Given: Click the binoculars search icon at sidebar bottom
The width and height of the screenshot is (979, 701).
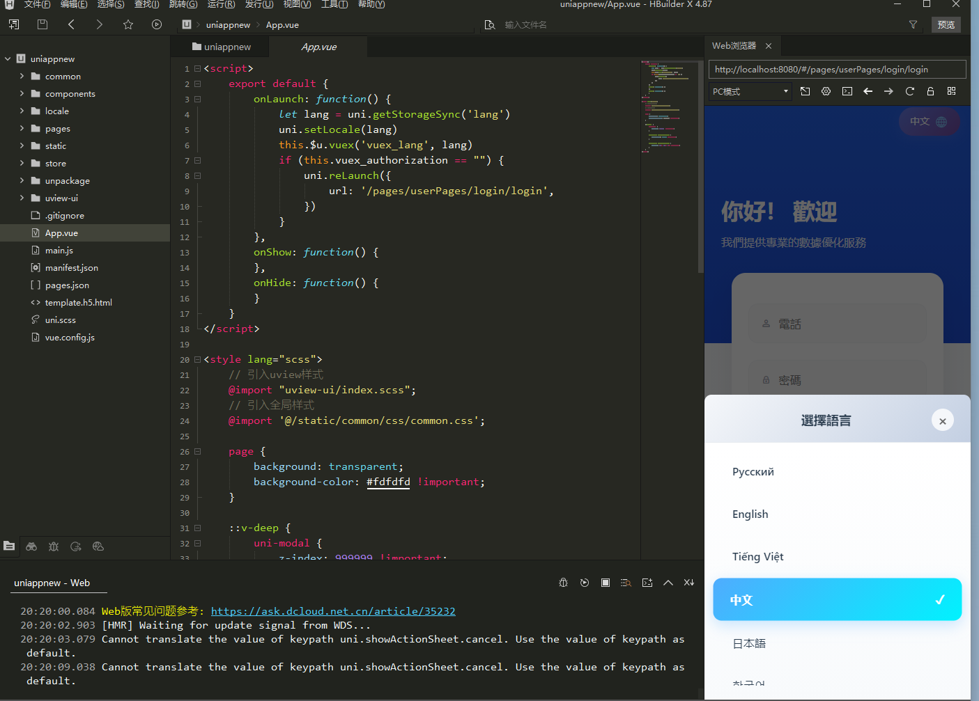Looking at the screenshot, I should (31, 546).
